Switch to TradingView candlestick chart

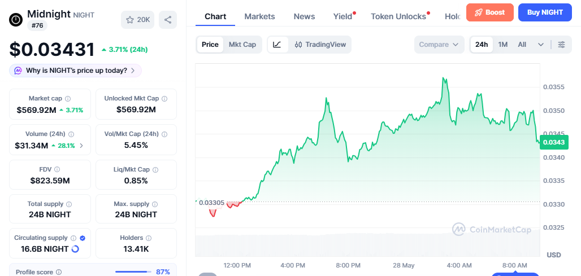point(320,45)
